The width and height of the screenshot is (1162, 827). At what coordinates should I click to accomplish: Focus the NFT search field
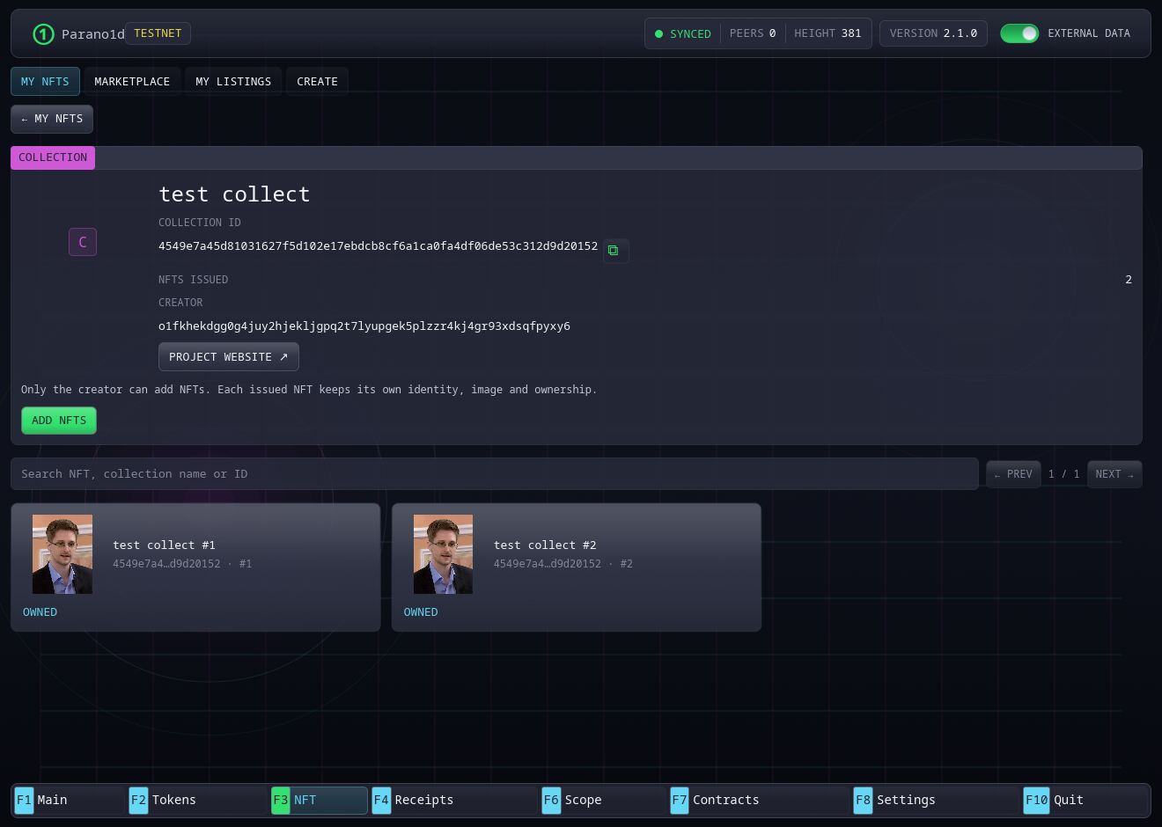[x=495, y=474]
